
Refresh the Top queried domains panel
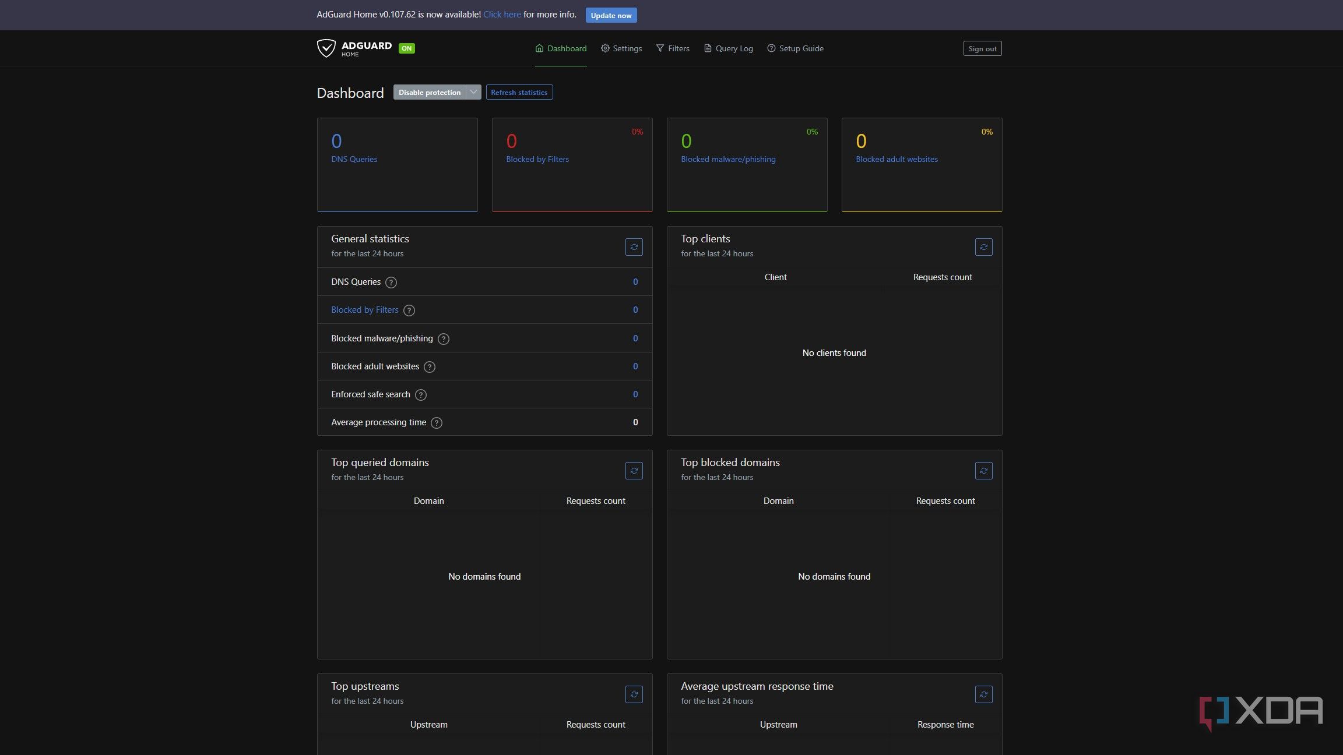point(634,471)
